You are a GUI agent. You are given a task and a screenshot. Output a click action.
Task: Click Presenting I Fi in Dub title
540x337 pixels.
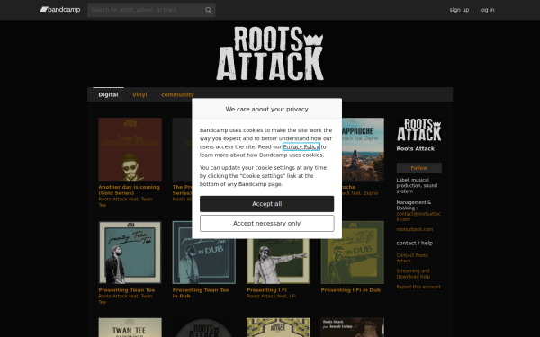tap(351, 290)
